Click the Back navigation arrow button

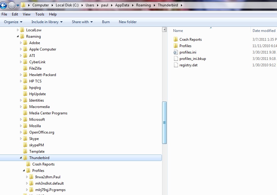(x=4, y=5)
